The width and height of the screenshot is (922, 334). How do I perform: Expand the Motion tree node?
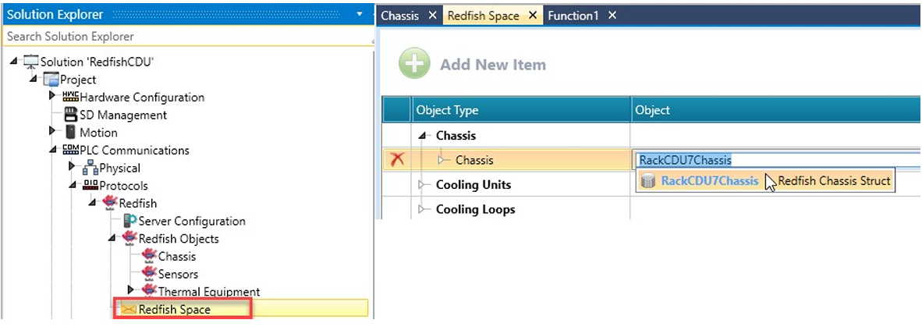[x=53, y=132]
